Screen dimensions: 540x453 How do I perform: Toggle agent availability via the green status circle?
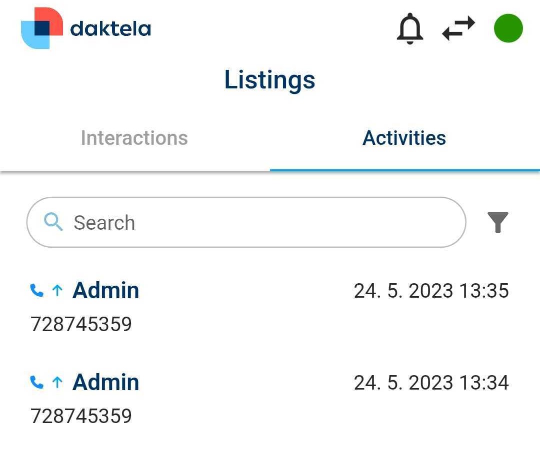coord(507,28)
